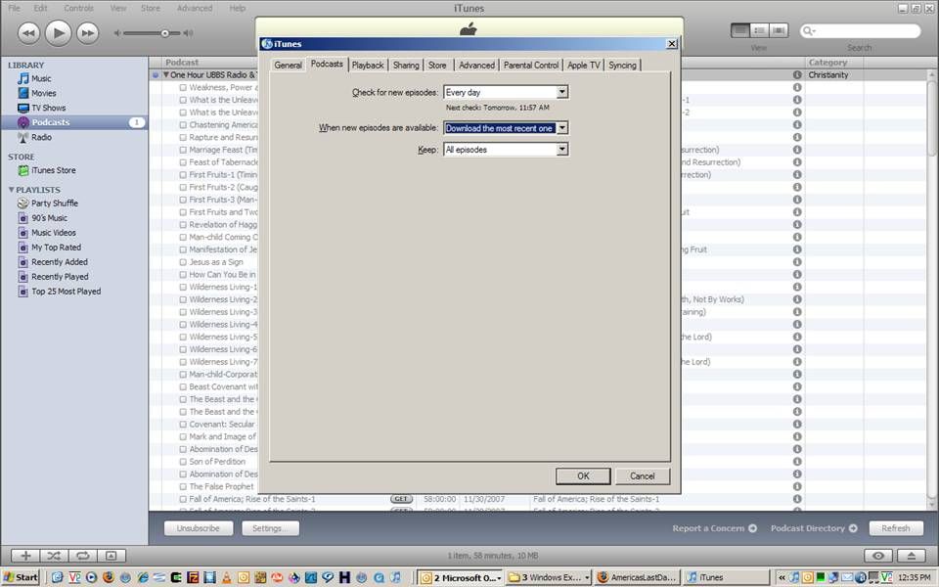Play the current track in iTunes

coord(58,33)
